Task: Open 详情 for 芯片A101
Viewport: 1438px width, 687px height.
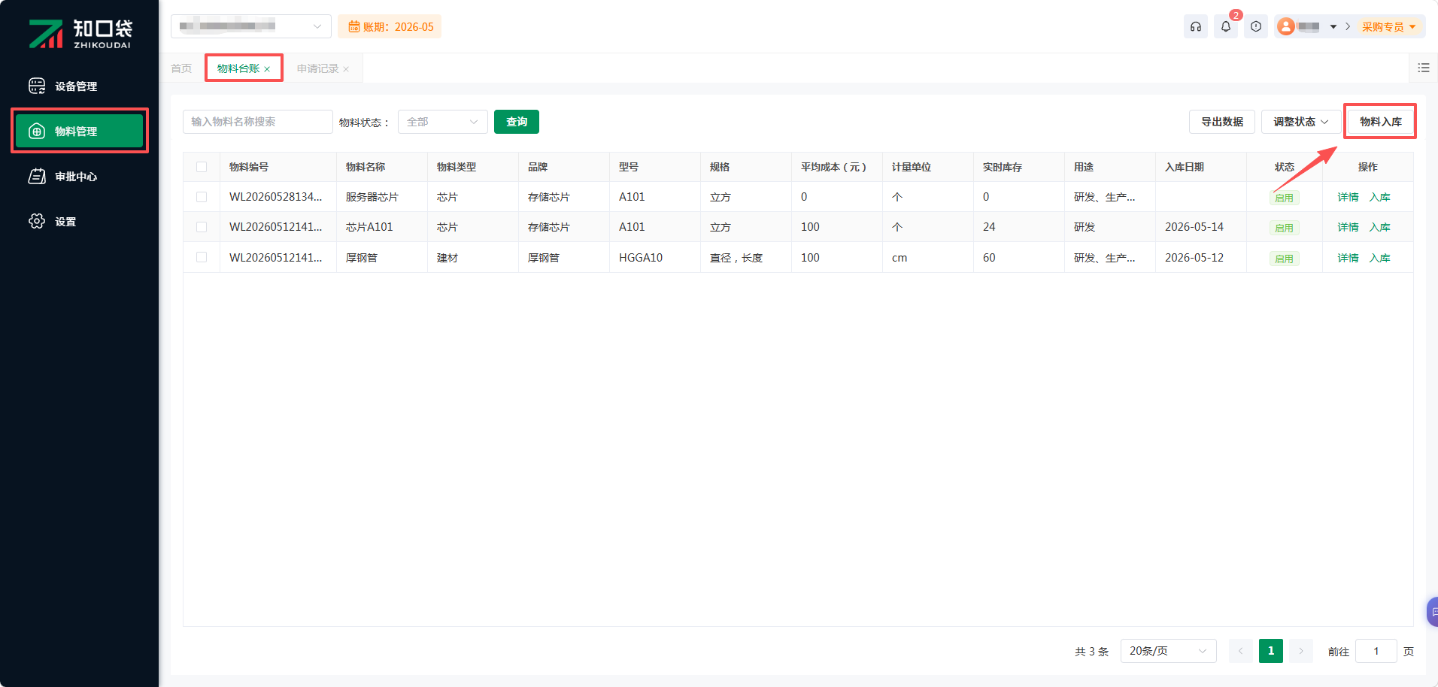Action: 1349,227
